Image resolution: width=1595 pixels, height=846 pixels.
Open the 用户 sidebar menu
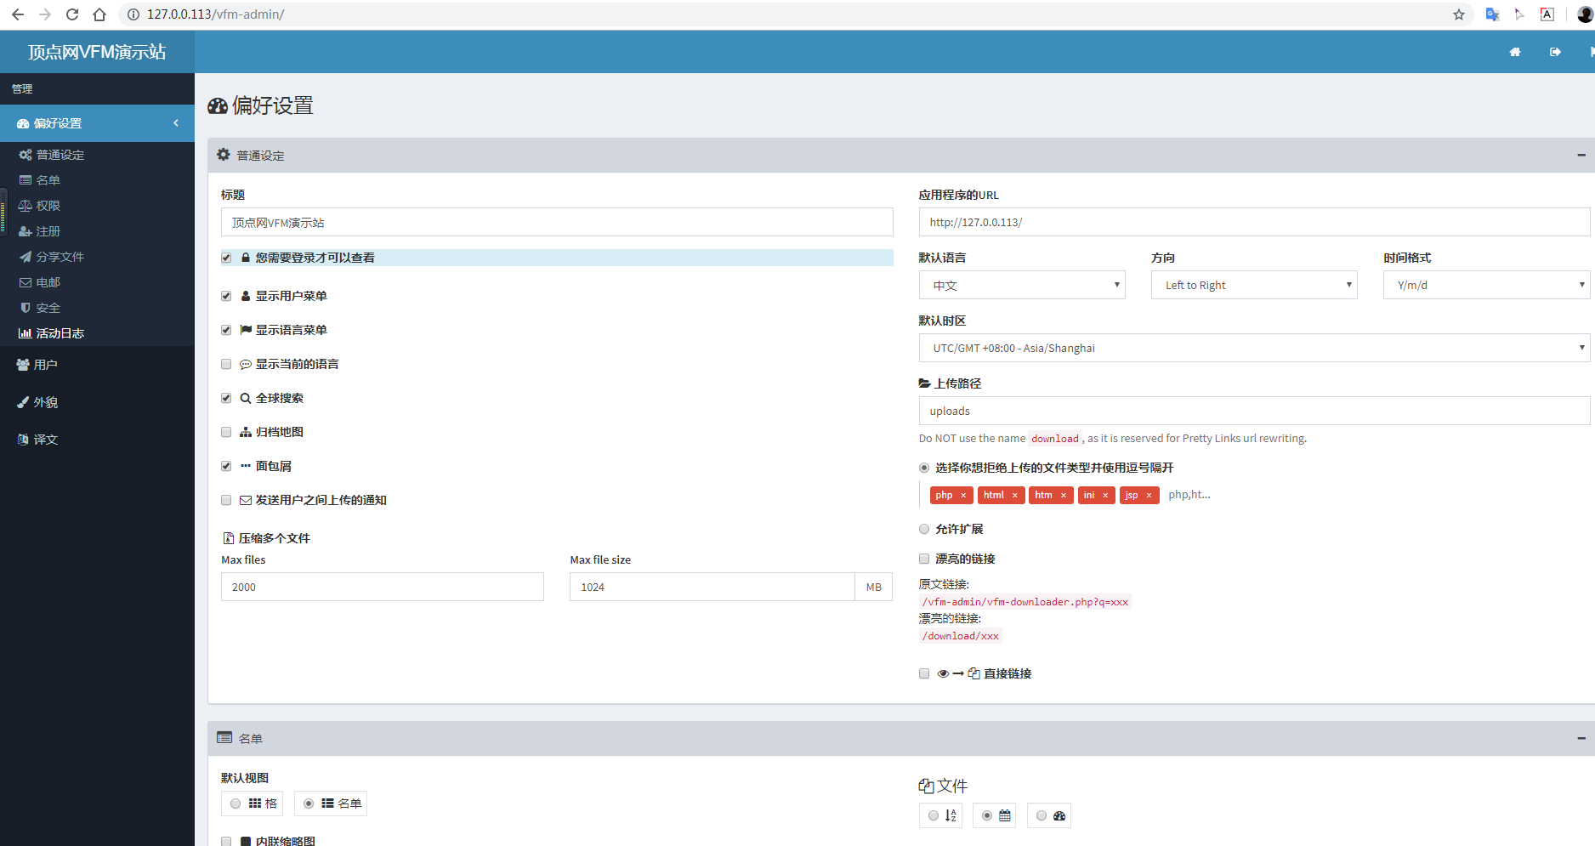(x=45, y=365)
